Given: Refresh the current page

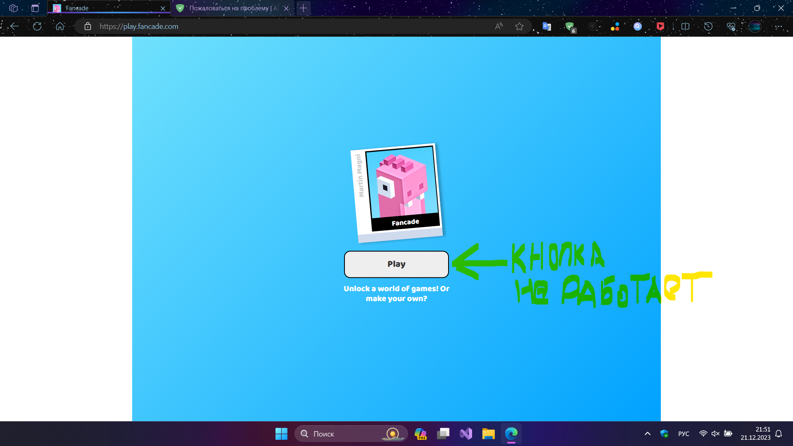Looking at the screenshot, I should pos(37,26).
